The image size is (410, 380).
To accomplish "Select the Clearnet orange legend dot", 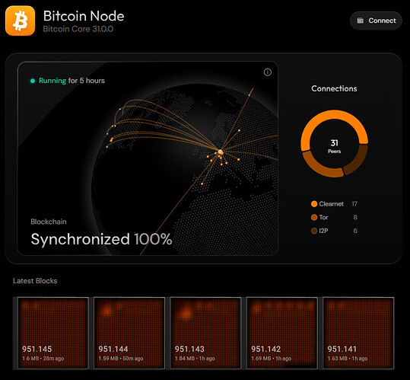I will click(314, 204).
